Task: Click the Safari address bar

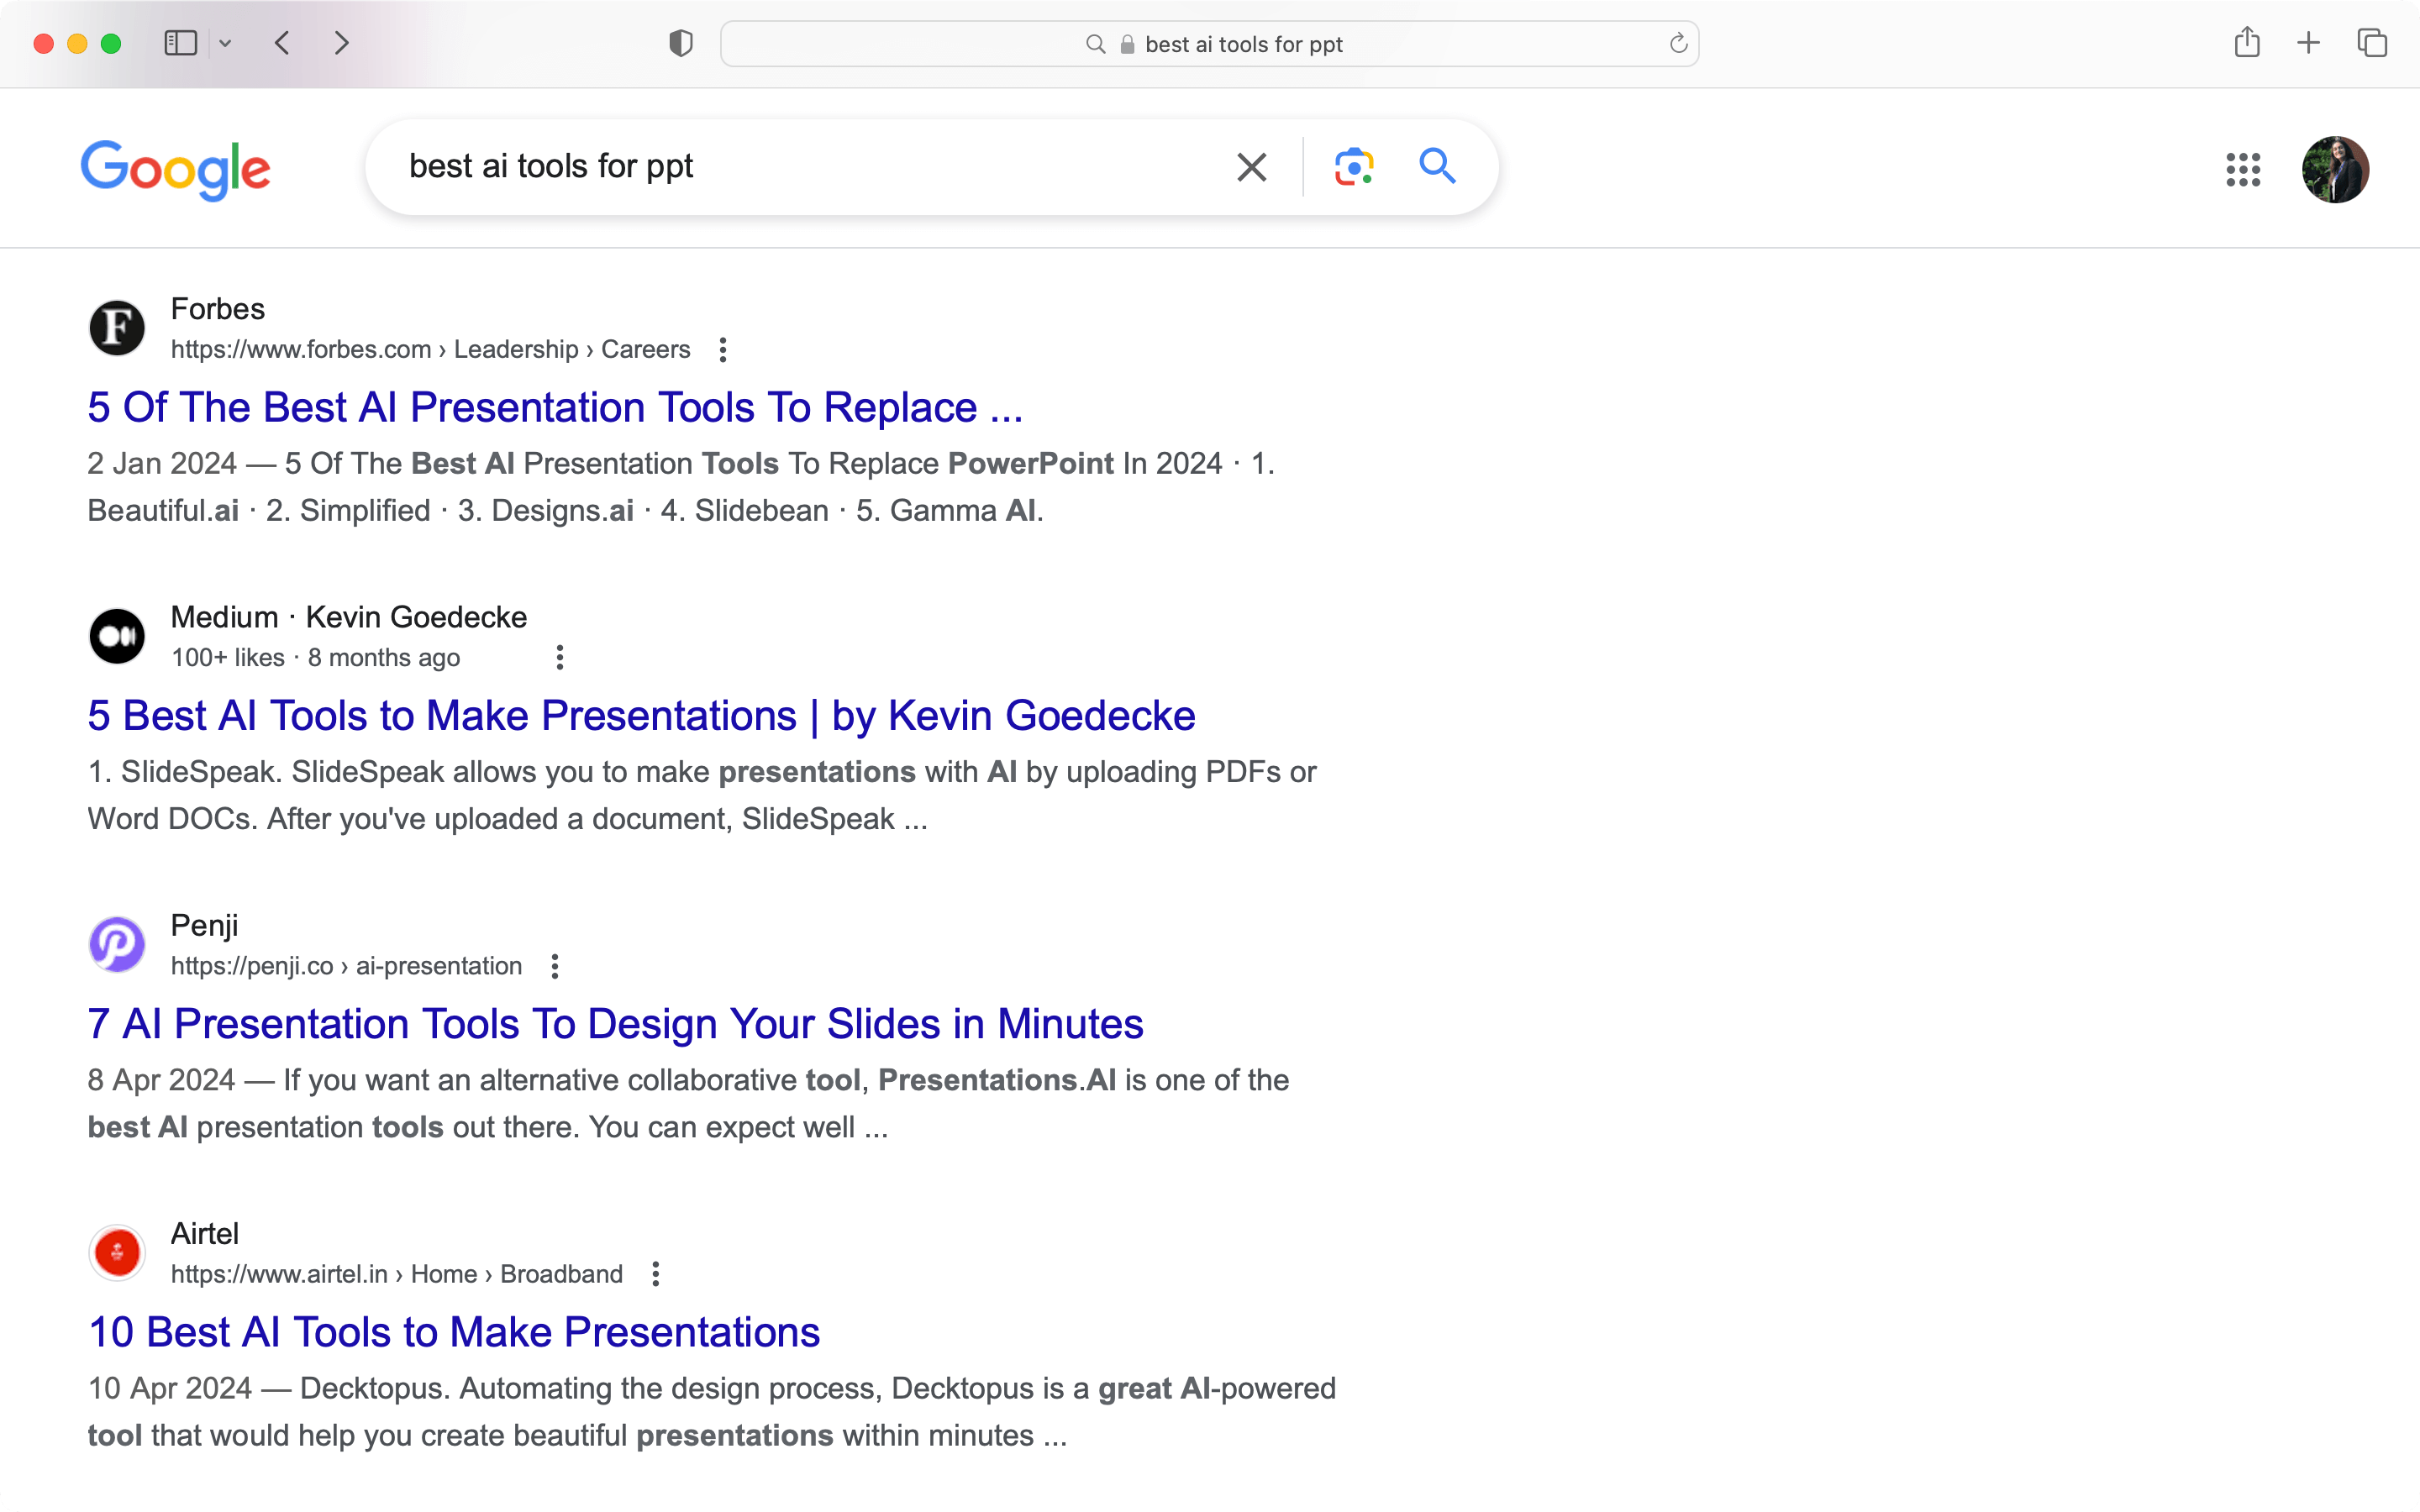Action: (x=1209, y=44)
